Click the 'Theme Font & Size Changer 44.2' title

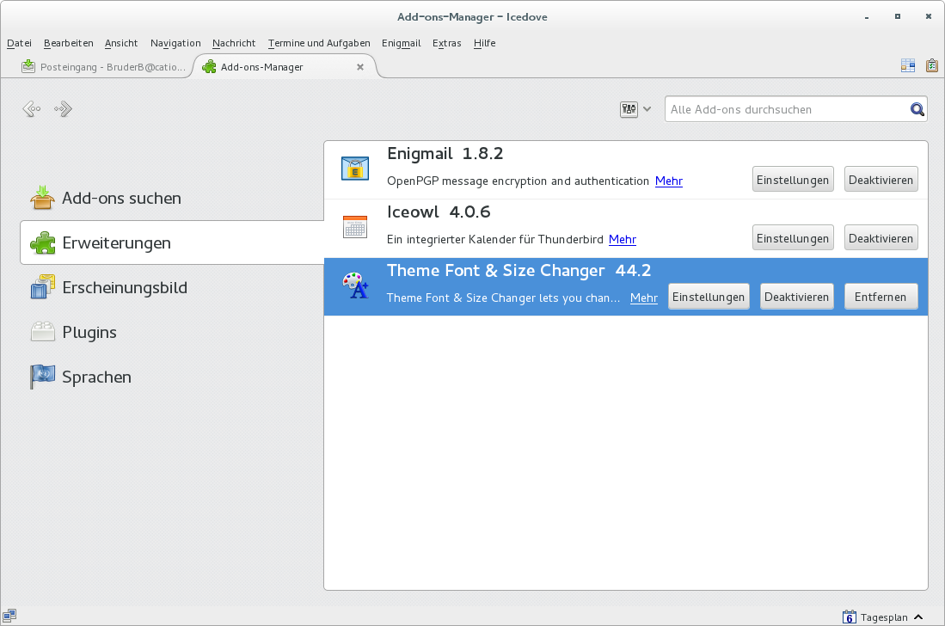pyautogui.click(x=519, y=271)
